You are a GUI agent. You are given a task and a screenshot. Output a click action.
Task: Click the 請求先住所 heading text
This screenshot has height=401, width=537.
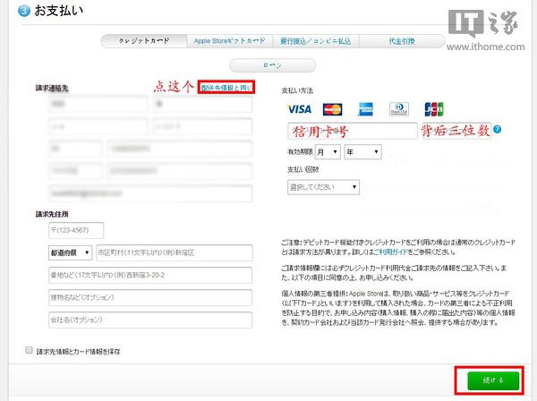(52, 214)
